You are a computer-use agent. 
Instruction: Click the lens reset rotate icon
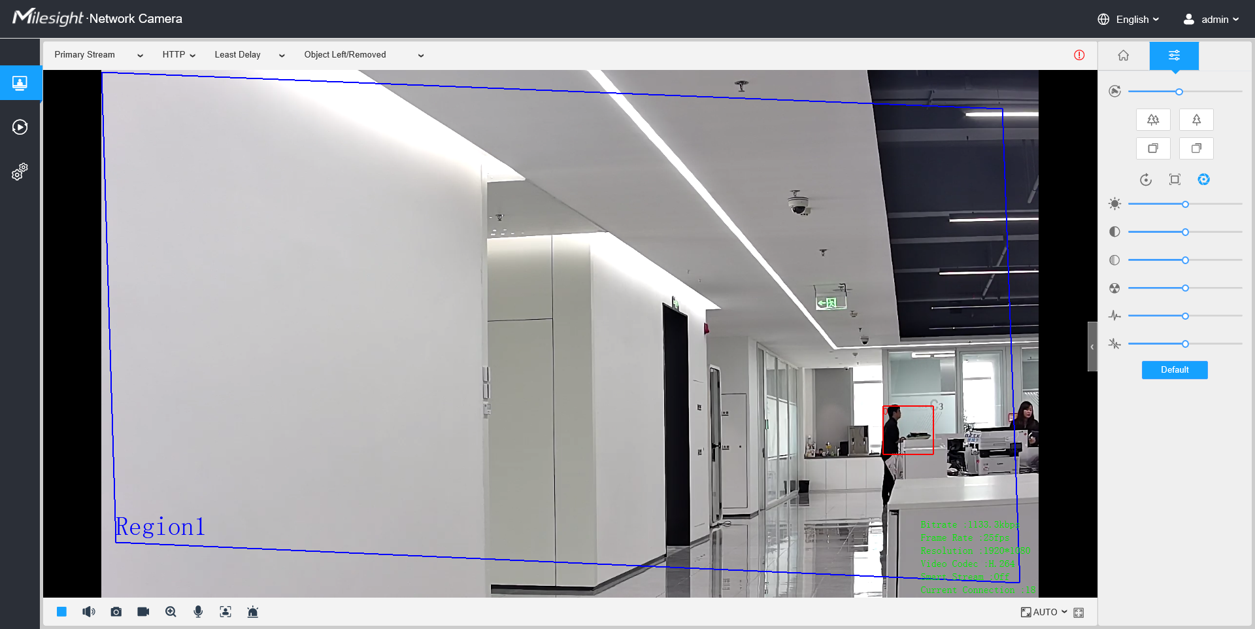pos(1146,180)
